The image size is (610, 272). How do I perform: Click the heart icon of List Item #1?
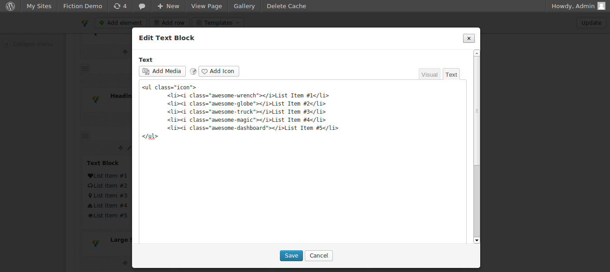[90, 176]
